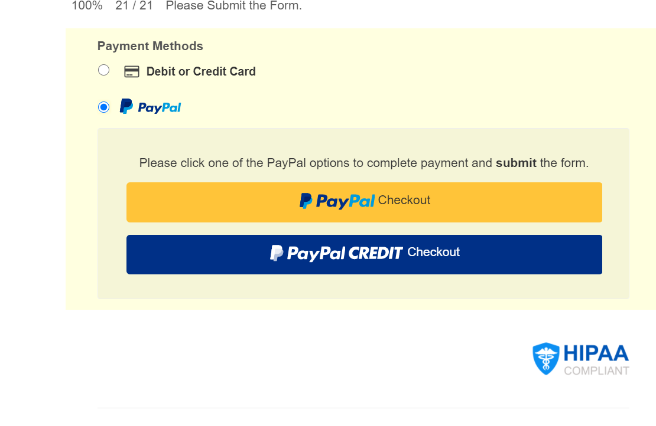Click the Please Submit the Form text
The image size is (656, 426).
pos(233,5)
